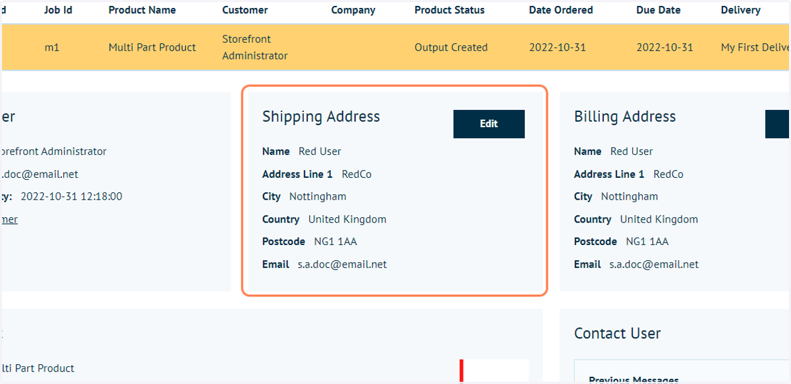The width and height of the screenshot is (791, 384).
Task: Click the Customer column header
Action: click(x=245, y=10)
